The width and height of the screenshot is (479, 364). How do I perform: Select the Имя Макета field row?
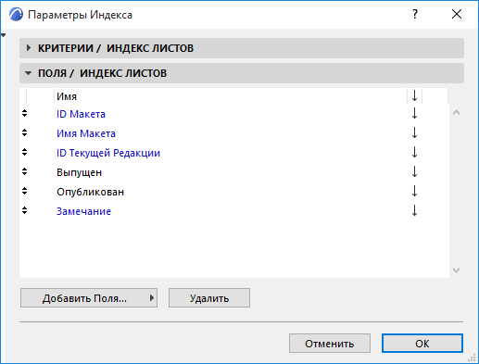coord(233,133)
